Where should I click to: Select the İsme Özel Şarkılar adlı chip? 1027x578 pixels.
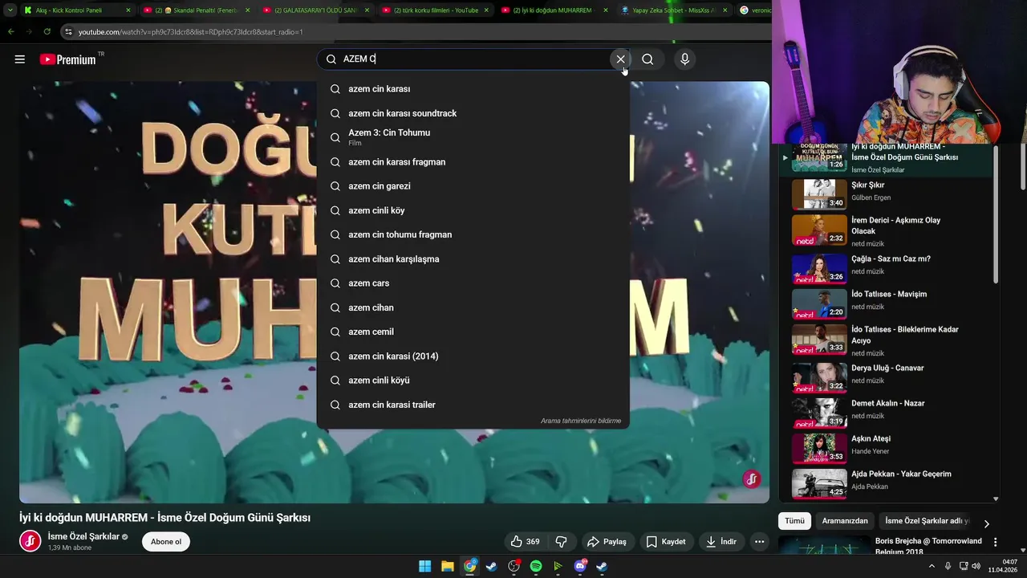927,521
